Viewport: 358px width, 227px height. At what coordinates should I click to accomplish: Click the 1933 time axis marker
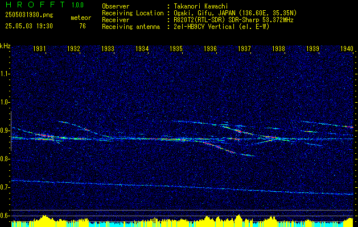coord(108,48)
